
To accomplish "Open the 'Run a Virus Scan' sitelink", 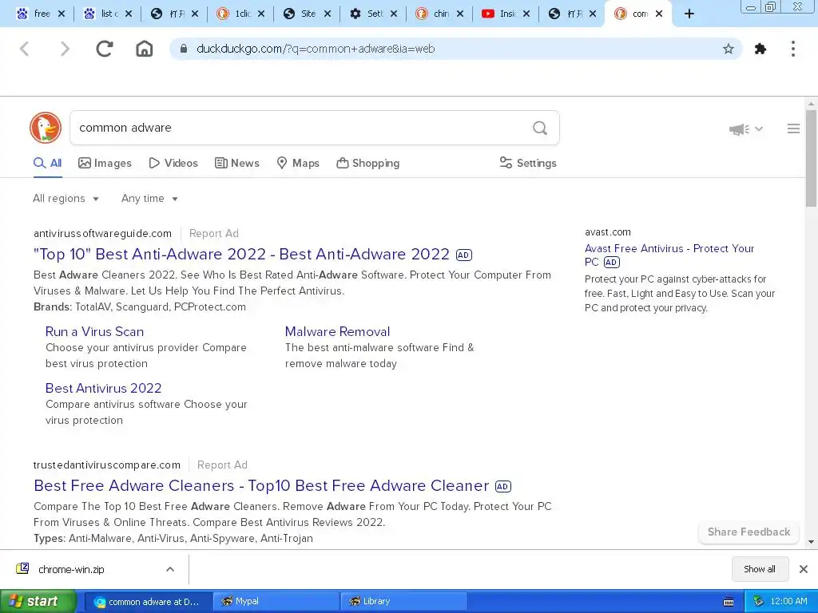I will [94, 331].
